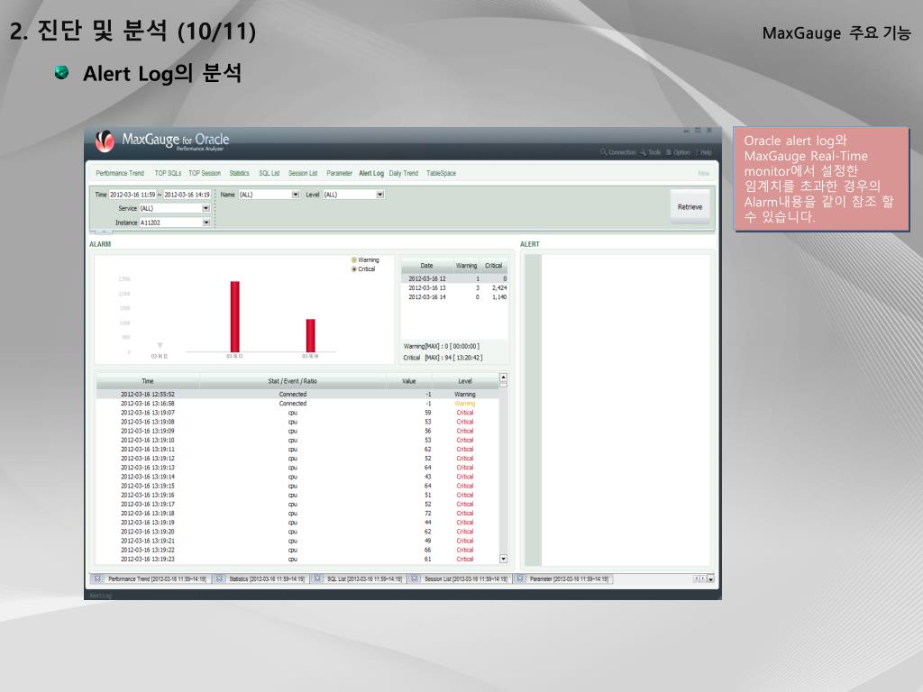Click the bottom tab strip scroll-left arrow

point(696,579)
